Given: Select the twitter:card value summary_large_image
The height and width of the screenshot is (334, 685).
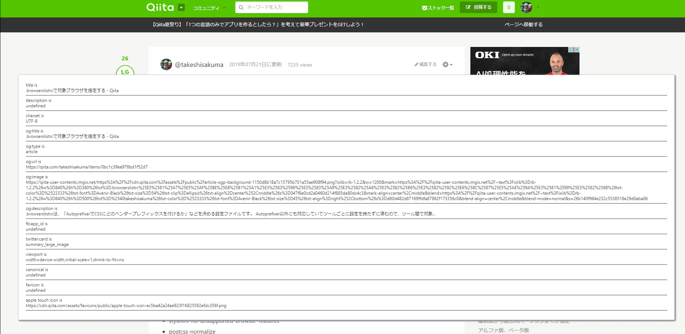Looking at the screenshot, I should (47, 244).
